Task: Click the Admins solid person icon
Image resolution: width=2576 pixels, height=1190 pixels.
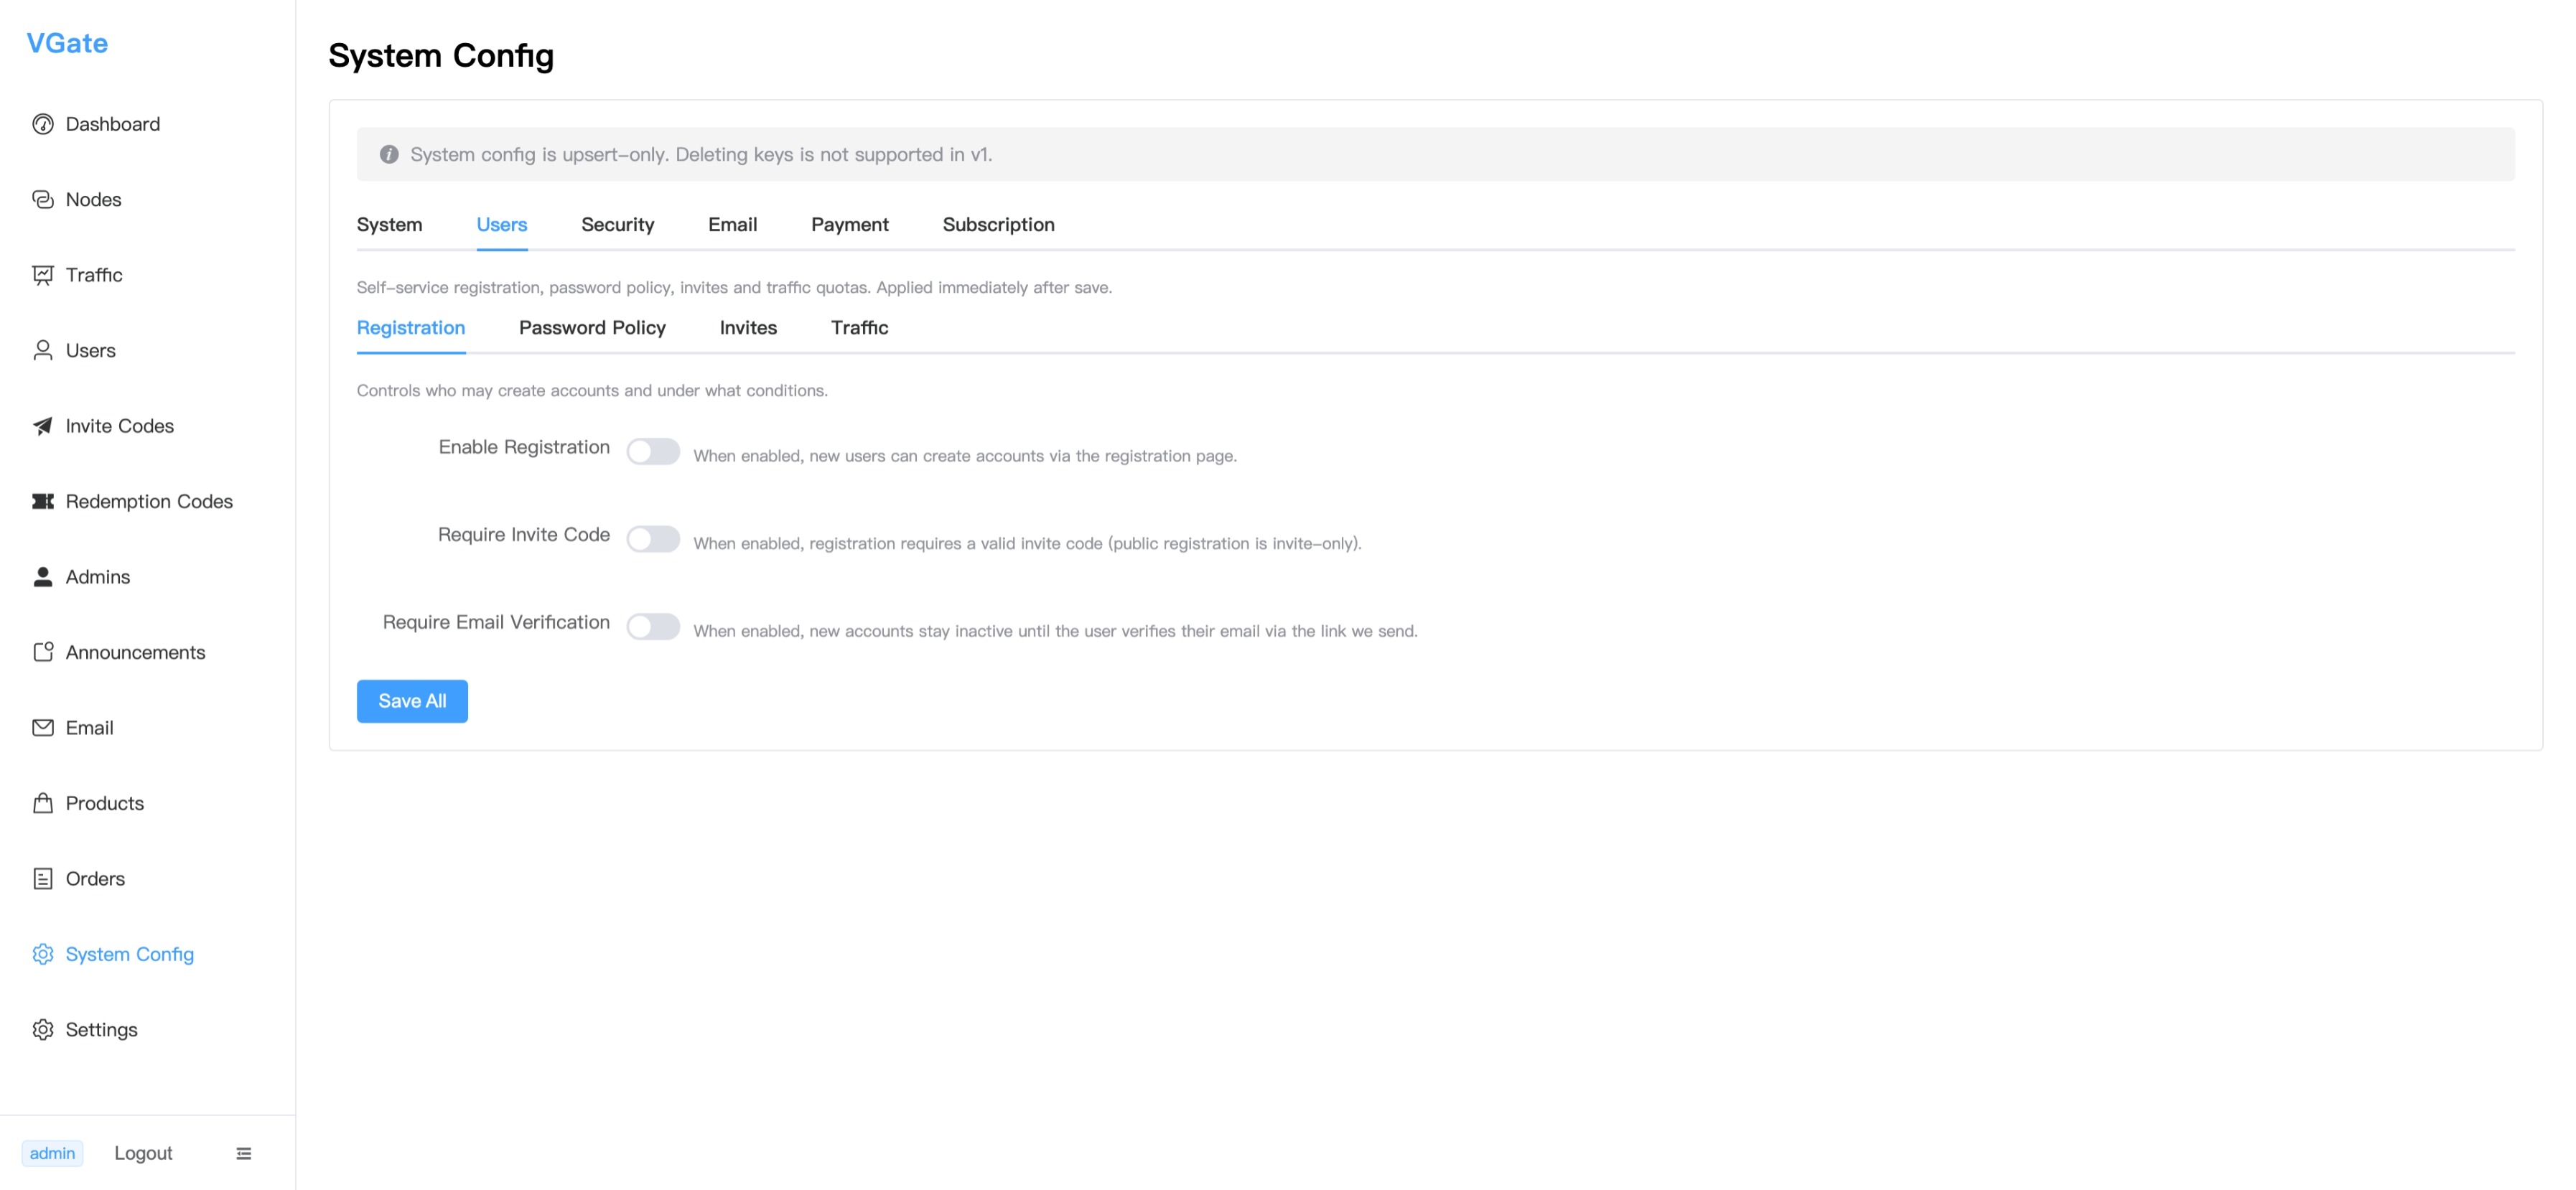Action: (43, 577)
